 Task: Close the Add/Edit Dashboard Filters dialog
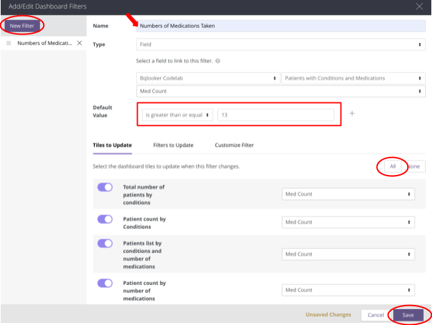tap(418, 6)
